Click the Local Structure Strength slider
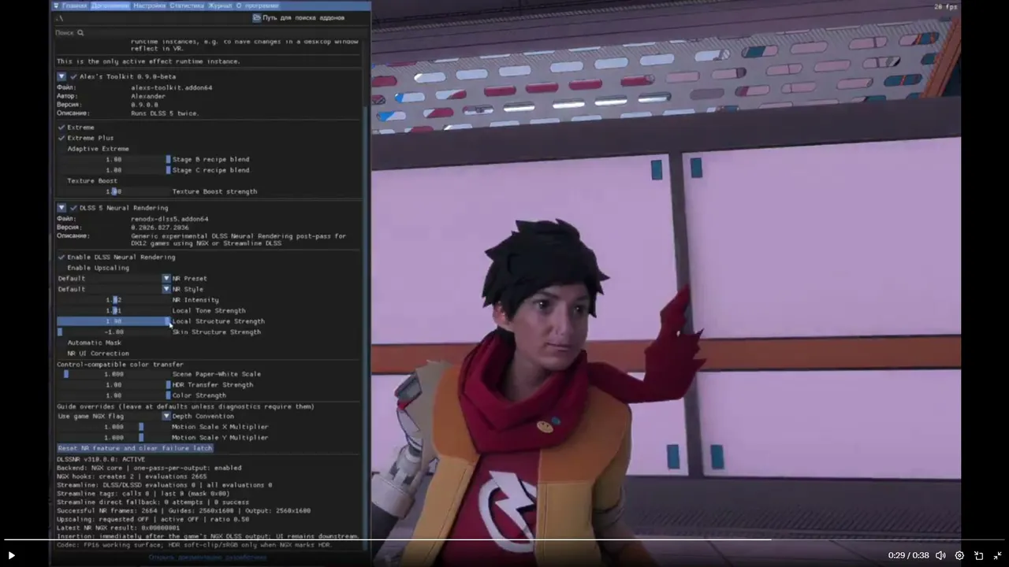1009x567 pixels. pos(114,321)
